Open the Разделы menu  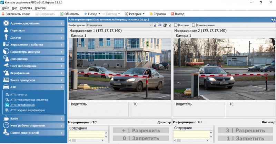pyautogui.click(x=26, y=8)
